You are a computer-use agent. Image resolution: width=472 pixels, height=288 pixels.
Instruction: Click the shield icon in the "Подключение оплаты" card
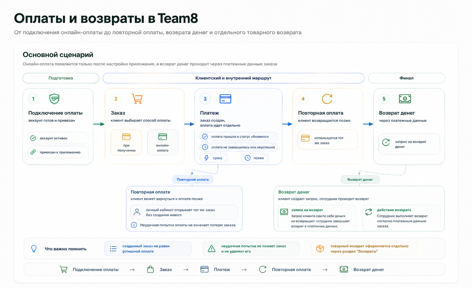pyautogui.click(x=54, y=99)
